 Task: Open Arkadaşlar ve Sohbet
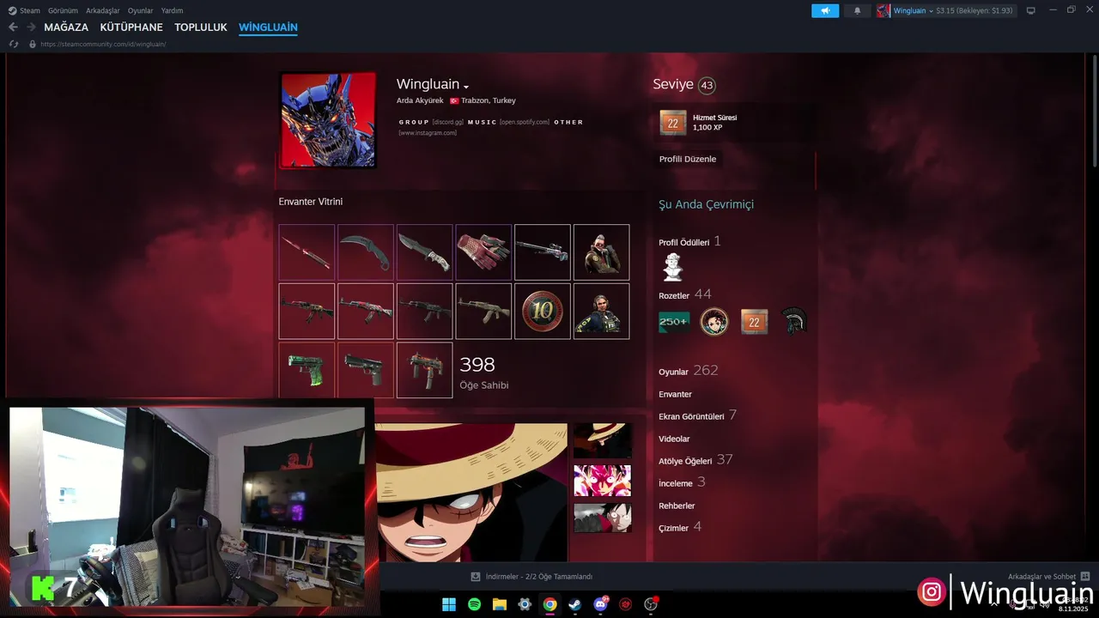pyautogui.click(x=1049, y=577)
